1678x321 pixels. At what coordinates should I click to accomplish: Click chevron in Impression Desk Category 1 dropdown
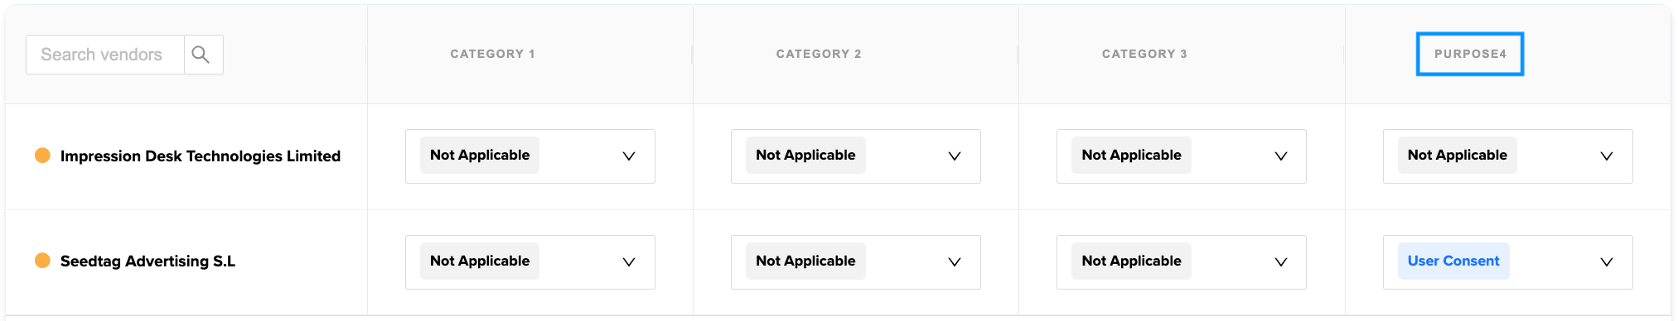pos(629,156)
